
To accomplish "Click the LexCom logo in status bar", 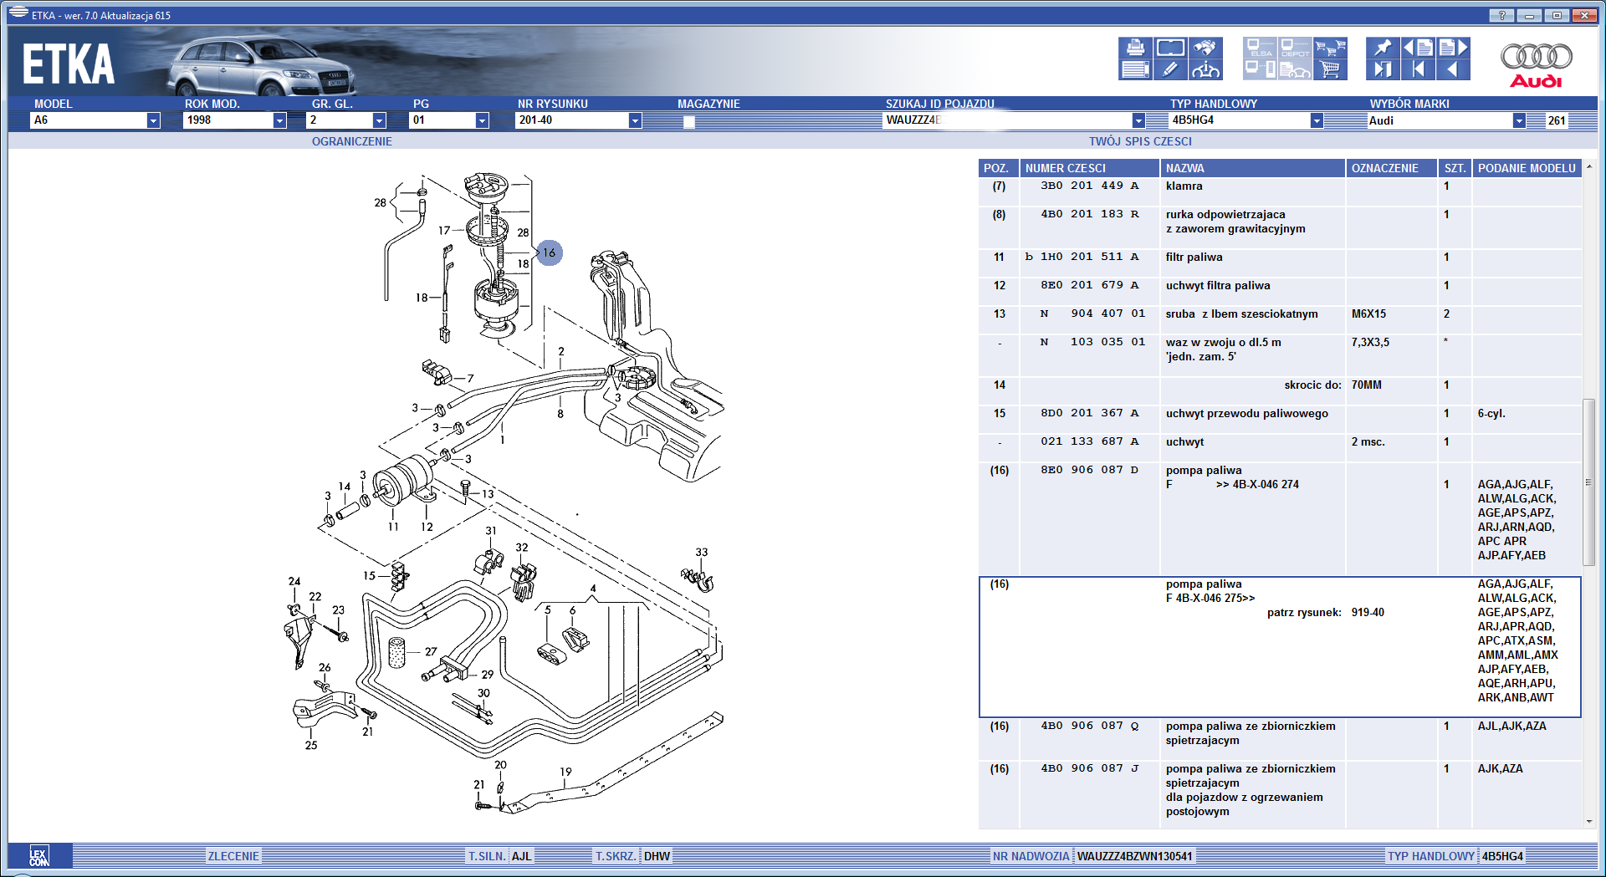I will 39,856.
